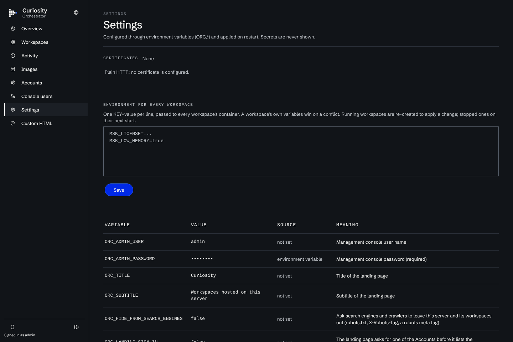Image resolution: width=513 pixels, height=342 pixels.
Task: Select the ORC_SUBTITLE variable name
Action: pyautogui.click(x=121, y=295)
